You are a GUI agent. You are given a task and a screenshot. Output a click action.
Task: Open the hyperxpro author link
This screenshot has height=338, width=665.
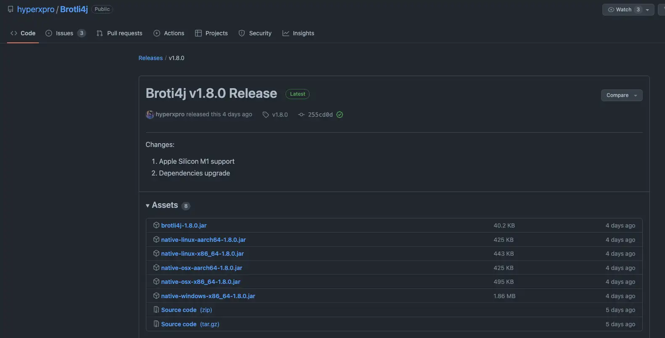[x=170, y=114]
